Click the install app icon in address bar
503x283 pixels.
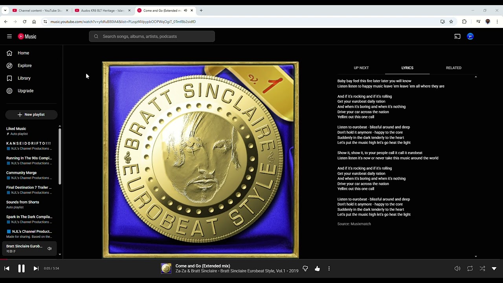tap(442, 22)
